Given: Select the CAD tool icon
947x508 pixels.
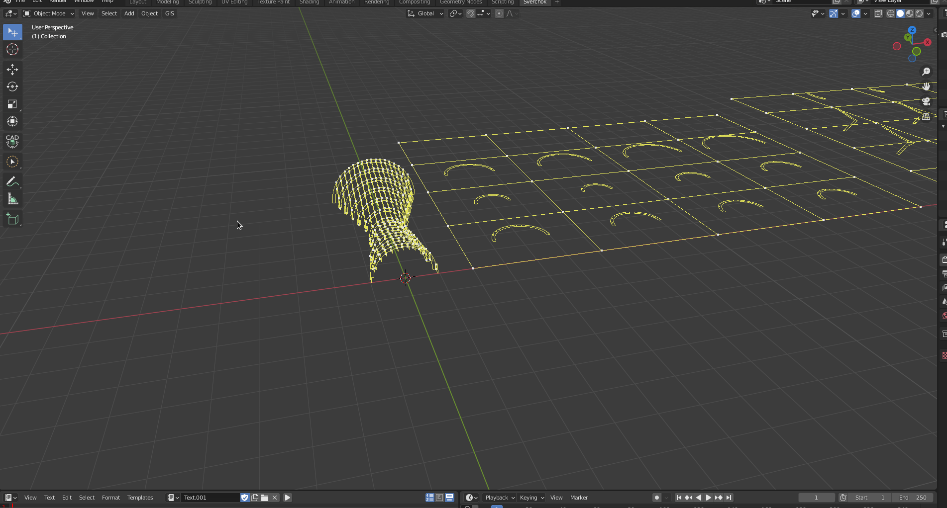Looking at the screenshot, I should [12, 142].
